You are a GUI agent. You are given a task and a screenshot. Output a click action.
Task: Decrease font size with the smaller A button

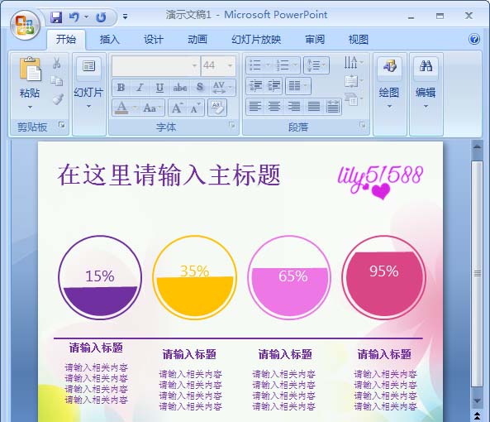point(196,108)
